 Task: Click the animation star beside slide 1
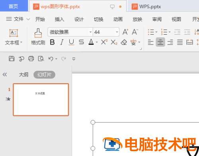[8, 99]
